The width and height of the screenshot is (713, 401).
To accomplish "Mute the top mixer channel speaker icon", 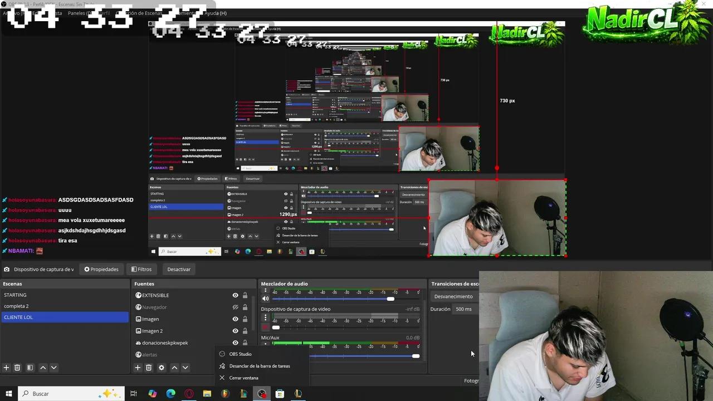I will pyautogui.click(x=265, y=299).
